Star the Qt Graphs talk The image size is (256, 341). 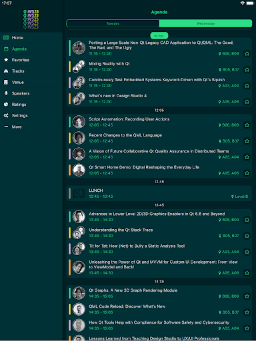[247, 296]
